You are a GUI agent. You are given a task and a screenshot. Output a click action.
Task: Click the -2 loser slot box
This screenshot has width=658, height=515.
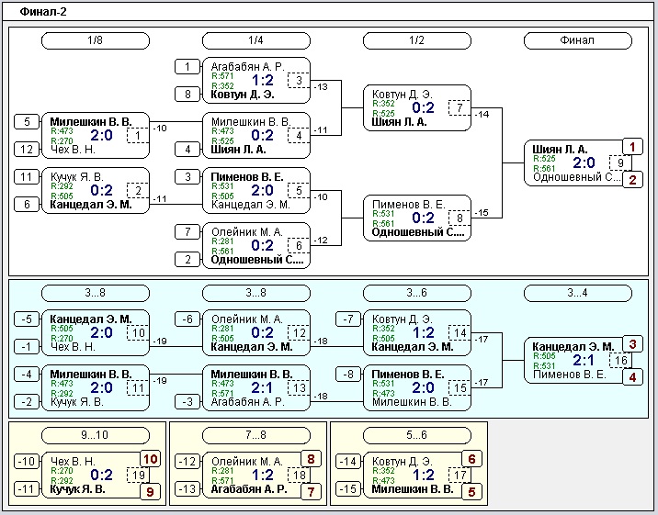tap(27, 401)
